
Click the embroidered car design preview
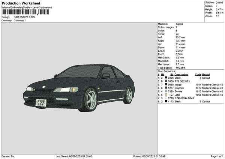click(79, 88)
